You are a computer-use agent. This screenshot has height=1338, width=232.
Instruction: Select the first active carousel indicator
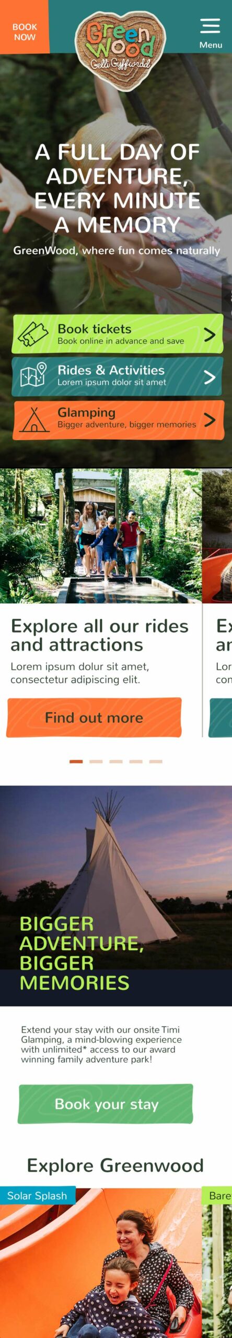[76, 762]
